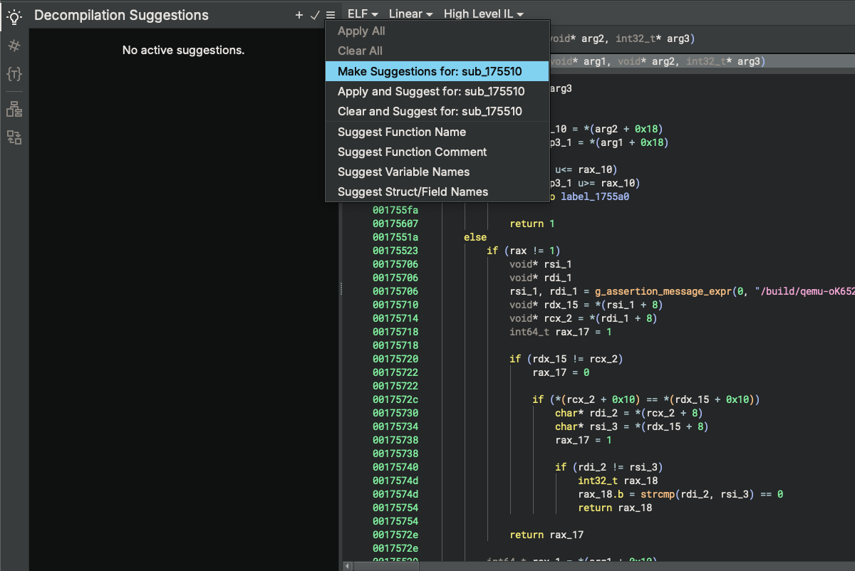Open the lightbulb Decompilation Suggestions sidebar icon

(x=14, y=16)
